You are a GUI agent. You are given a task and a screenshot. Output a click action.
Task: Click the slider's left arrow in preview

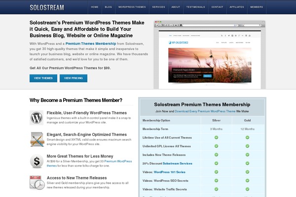pos(170,64)
